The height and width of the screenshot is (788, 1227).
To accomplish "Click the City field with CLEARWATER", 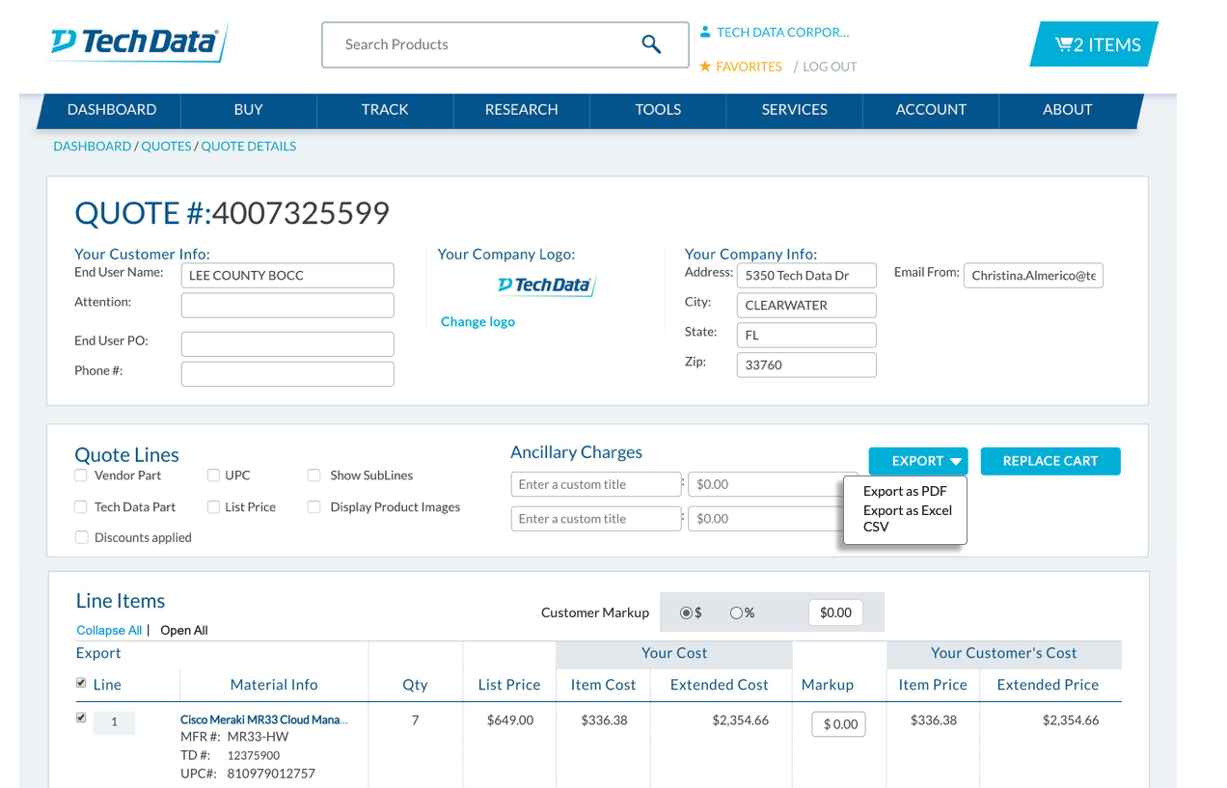I will [806, 305].
